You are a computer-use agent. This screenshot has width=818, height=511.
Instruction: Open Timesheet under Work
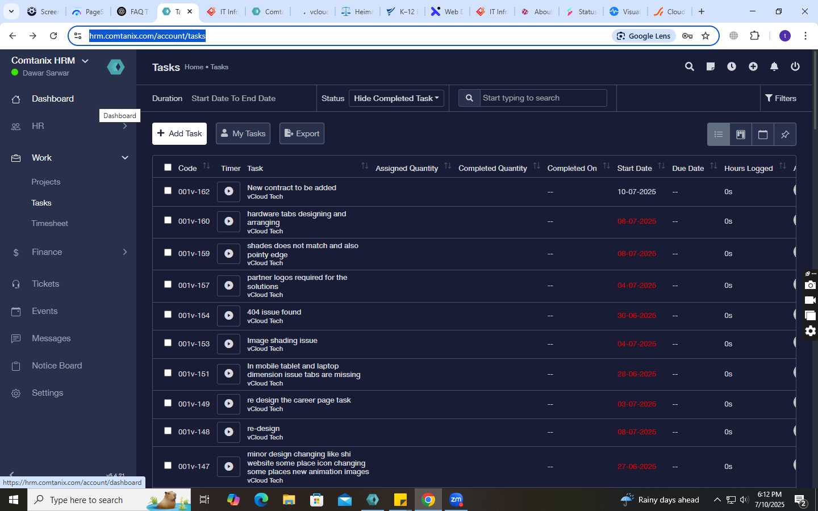(x=50, y=224)
